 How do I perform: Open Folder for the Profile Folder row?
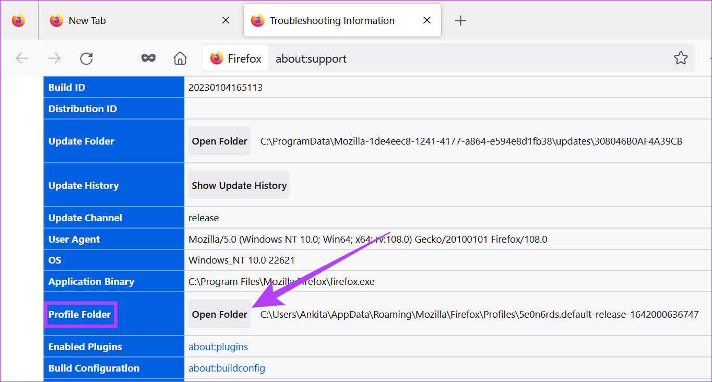219,314
